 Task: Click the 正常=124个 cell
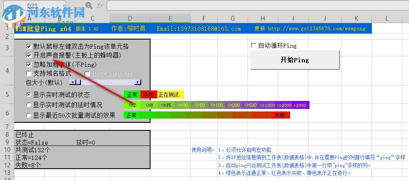pos(31,157)
